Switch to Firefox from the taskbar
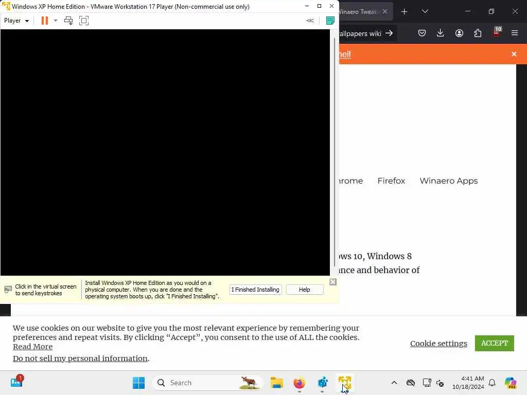The height and width of the screenshot is (395, 527). tap(299, 383)
